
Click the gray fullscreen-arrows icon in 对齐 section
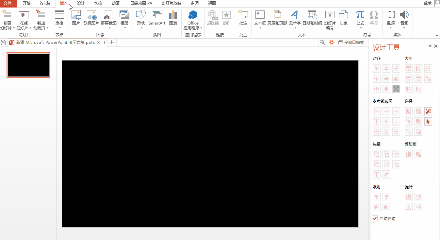click(396, 89)
